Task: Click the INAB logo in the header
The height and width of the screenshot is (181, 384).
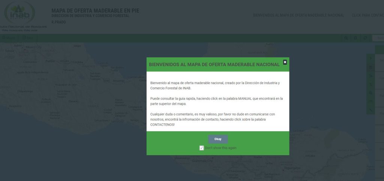Action: (x=19, y=14)
